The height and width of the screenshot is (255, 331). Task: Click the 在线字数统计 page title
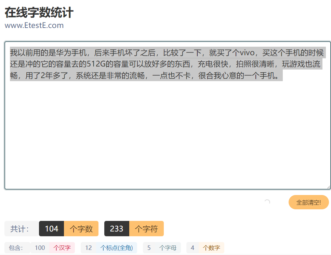tap(39, 12)
